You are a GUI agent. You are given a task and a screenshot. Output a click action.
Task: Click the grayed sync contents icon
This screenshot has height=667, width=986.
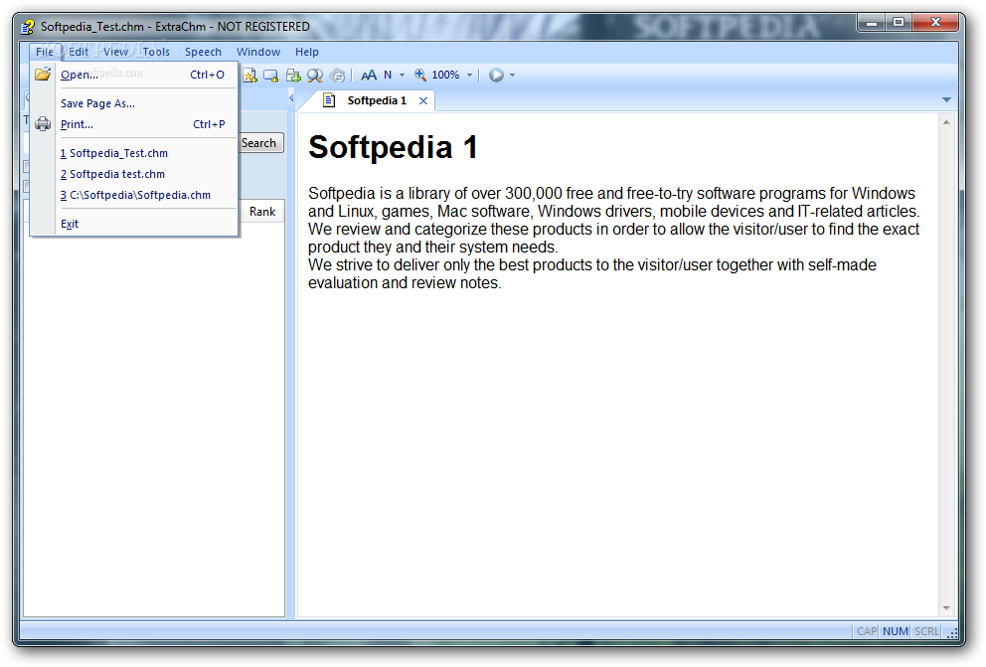(338, 76)
